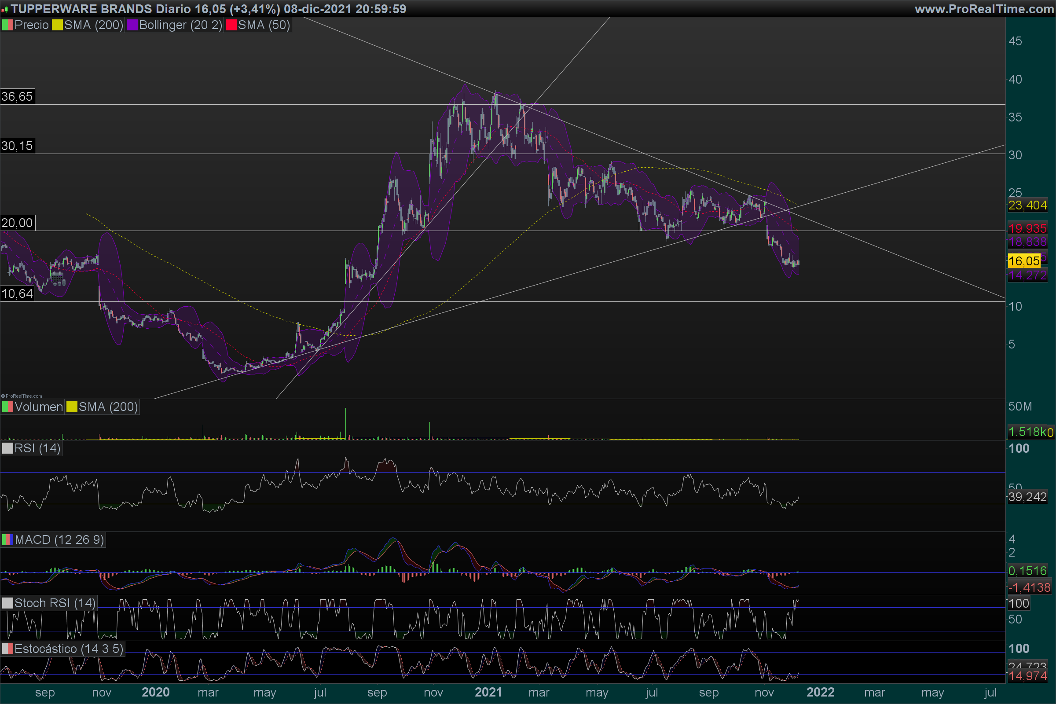Click the Estocástico legend icon
The image size is (1056, 704).
tap(7, 649)
